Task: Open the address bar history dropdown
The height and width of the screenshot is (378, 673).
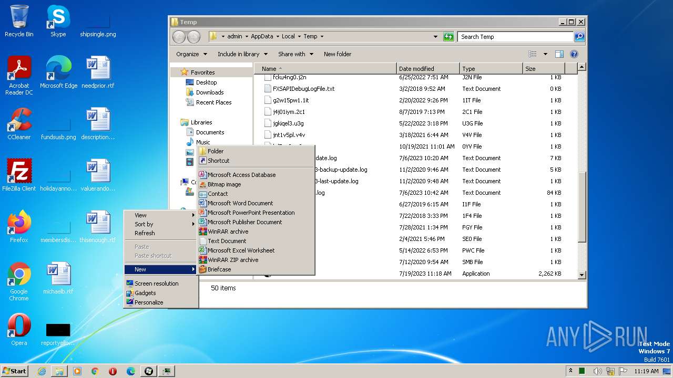Action: click(435, 37)
